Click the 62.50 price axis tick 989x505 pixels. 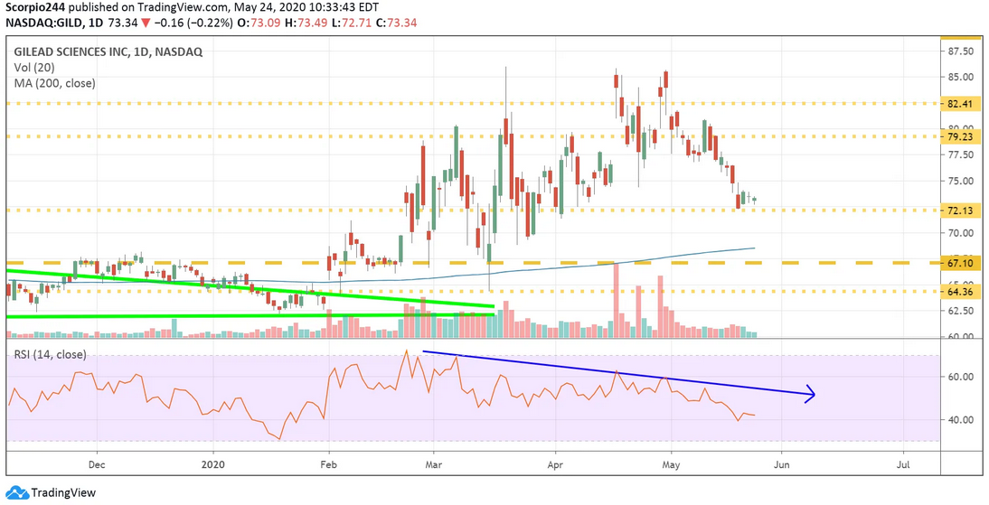click(960, 310)
